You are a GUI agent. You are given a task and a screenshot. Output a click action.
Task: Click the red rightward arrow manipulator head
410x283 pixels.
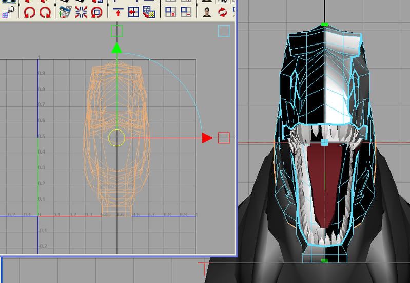207,138
